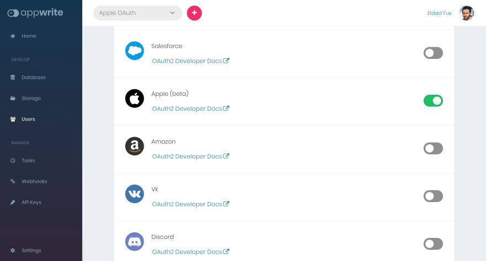Open Settings from sidebar
This screenshot has width=486, height=261.
tap(31, 251)
